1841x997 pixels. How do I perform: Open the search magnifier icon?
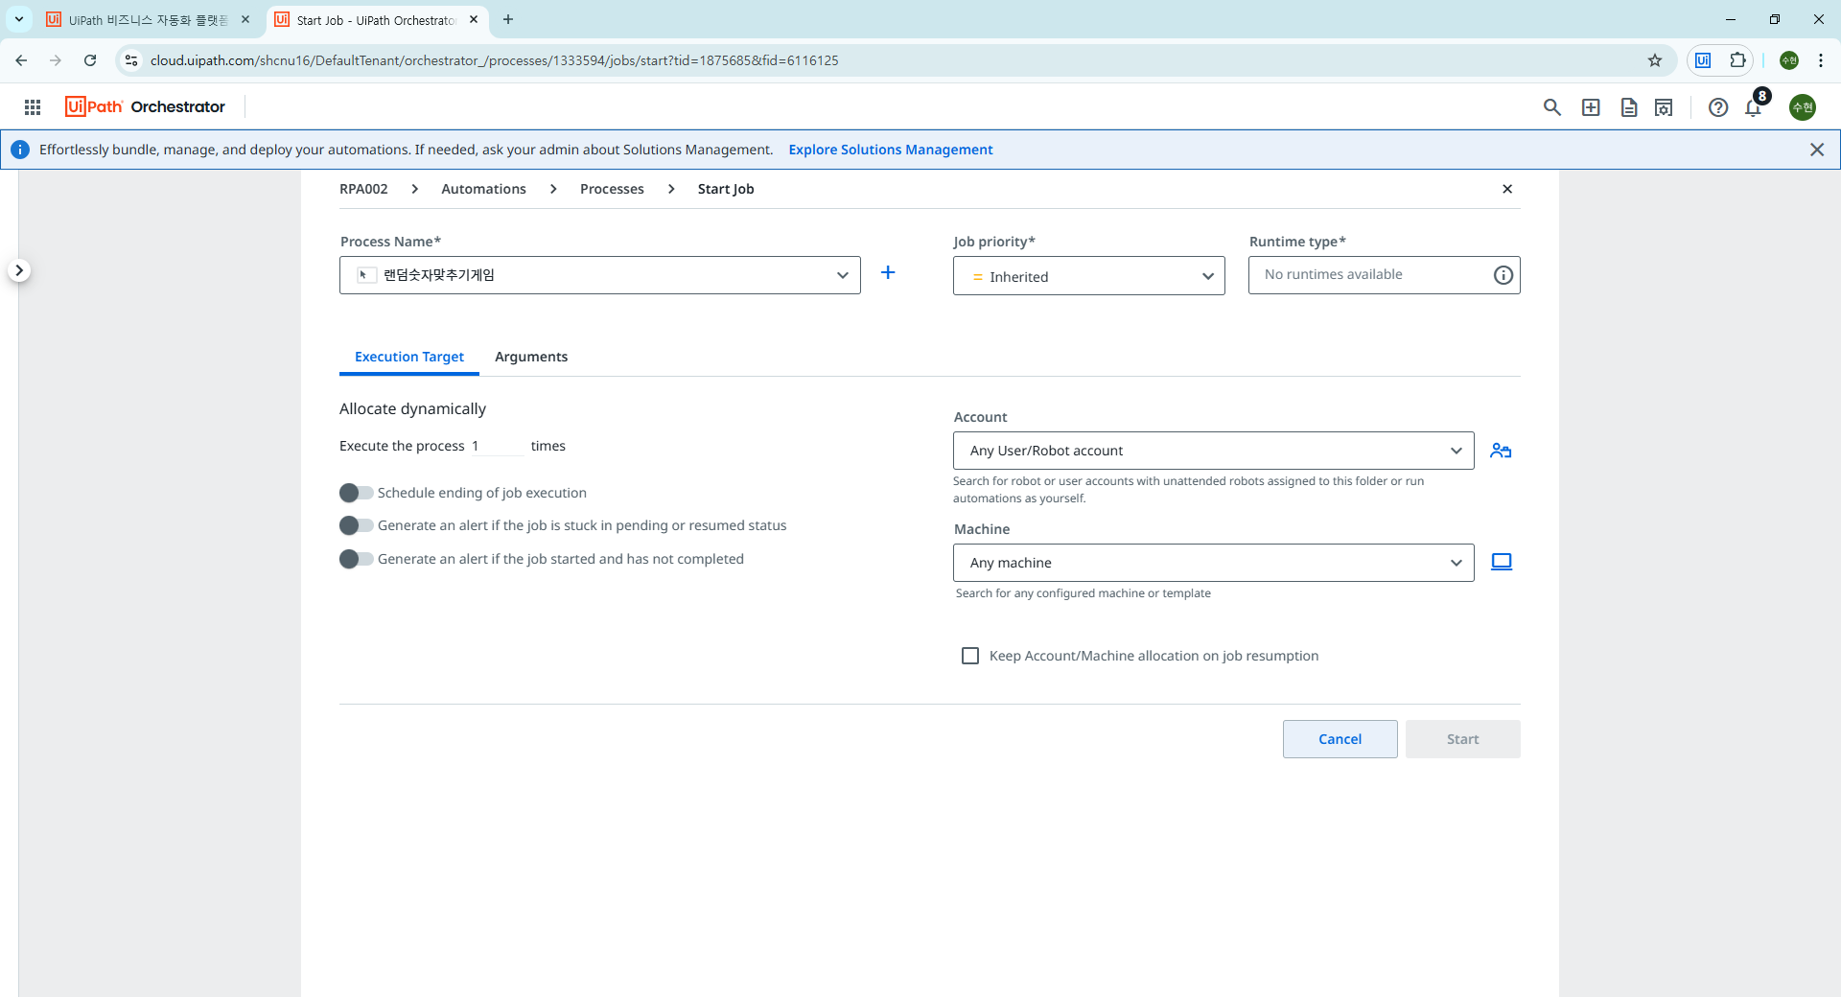(1551, 107)
